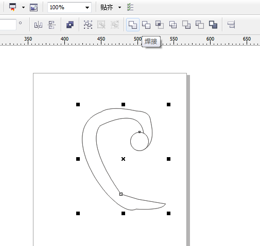
Task: Open the 贴齐 snap-to dropdown arrow
Action: click(x=119, y=7)
